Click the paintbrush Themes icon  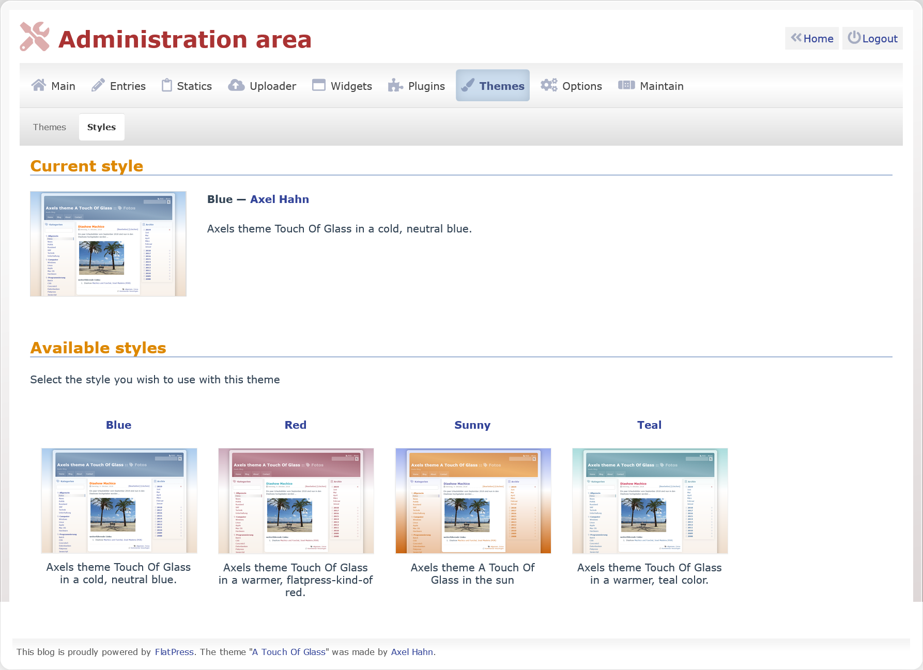click(x=468, y=85)
